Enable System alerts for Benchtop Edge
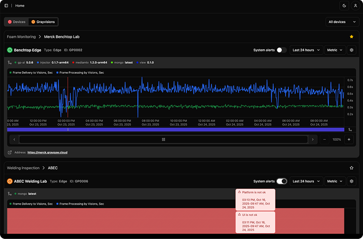Viewport: 363px width, 239px height. coord(282,50)
